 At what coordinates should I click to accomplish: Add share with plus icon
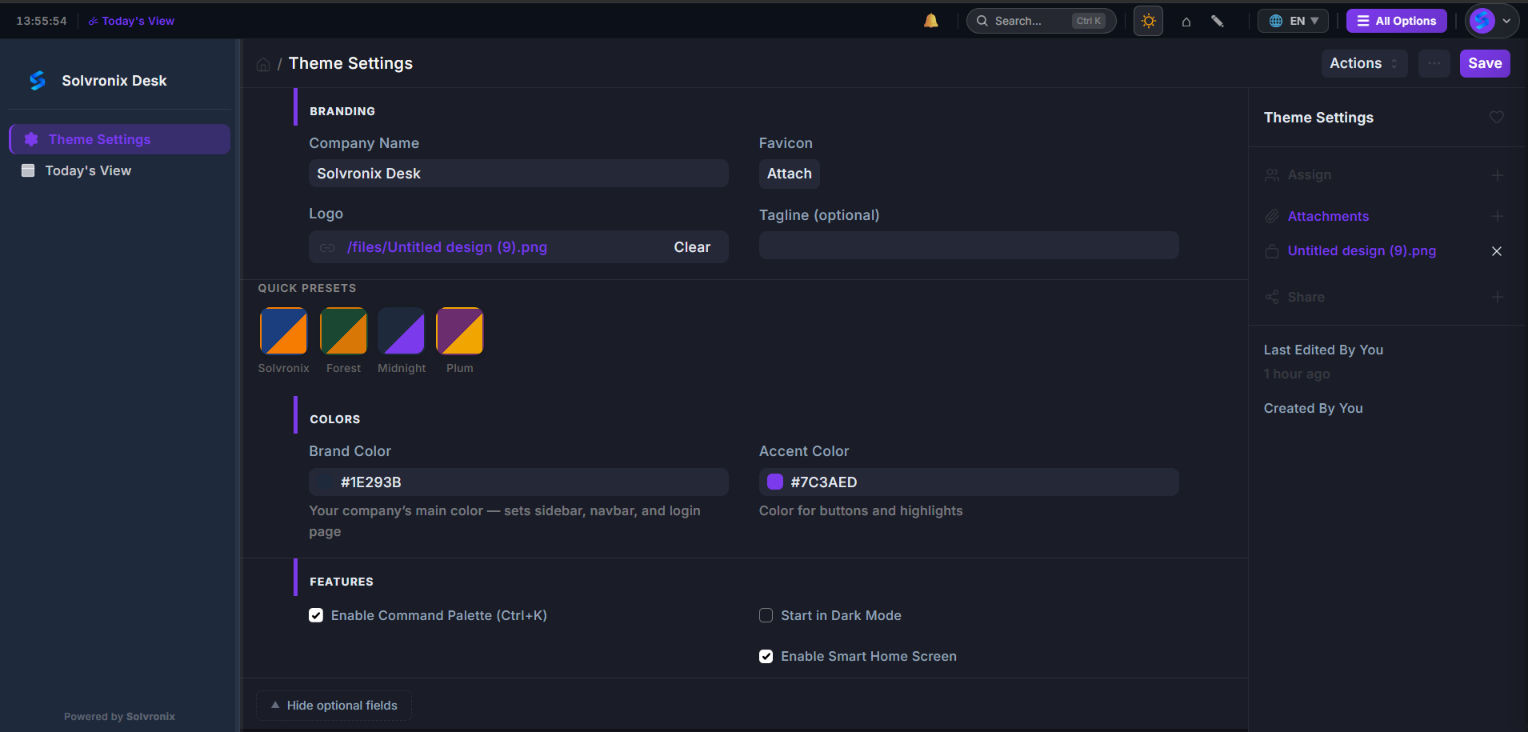[1498, 297]
